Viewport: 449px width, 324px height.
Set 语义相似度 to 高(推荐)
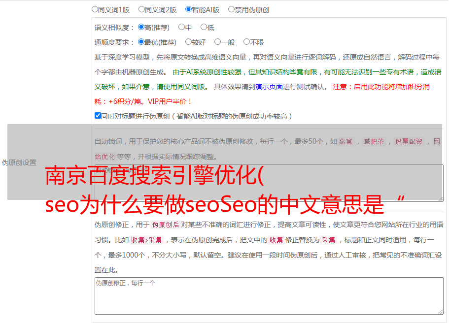click(141, 27)
